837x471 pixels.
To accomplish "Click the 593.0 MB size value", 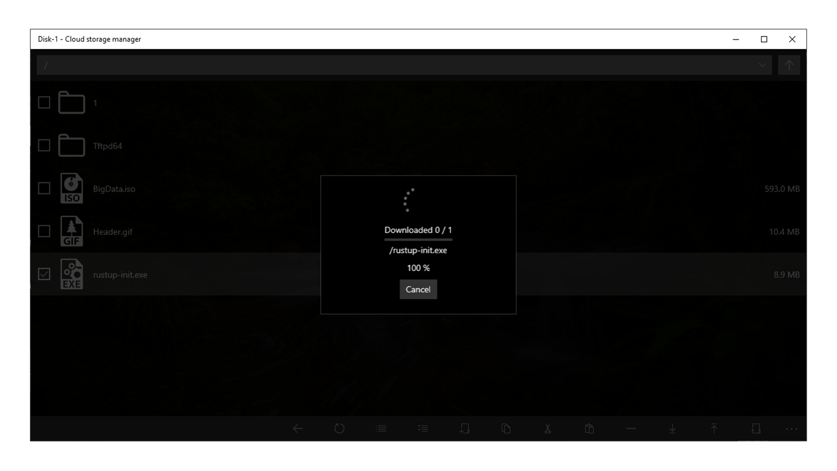I will pyautogui.click(x=782, y=189).
